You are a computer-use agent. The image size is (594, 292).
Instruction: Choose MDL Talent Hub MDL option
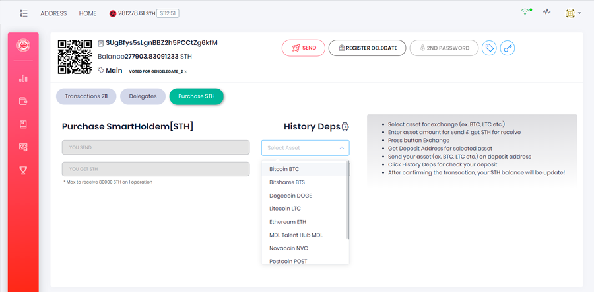pyautogui.click(x=304, y=235)
